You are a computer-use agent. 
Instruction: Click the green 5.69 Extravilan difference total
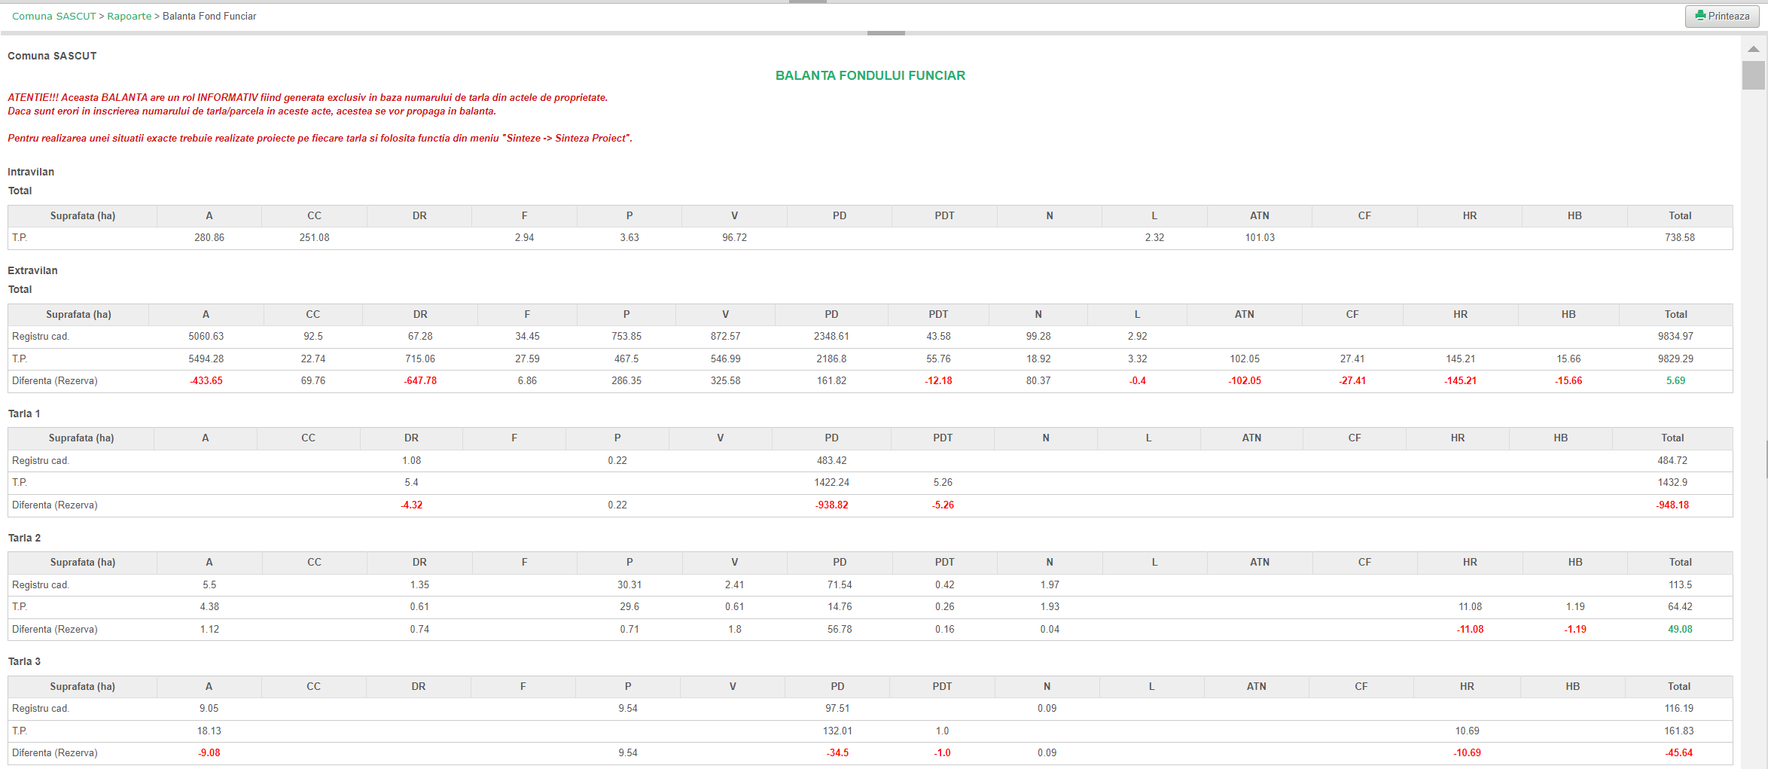coord(1675,381)
